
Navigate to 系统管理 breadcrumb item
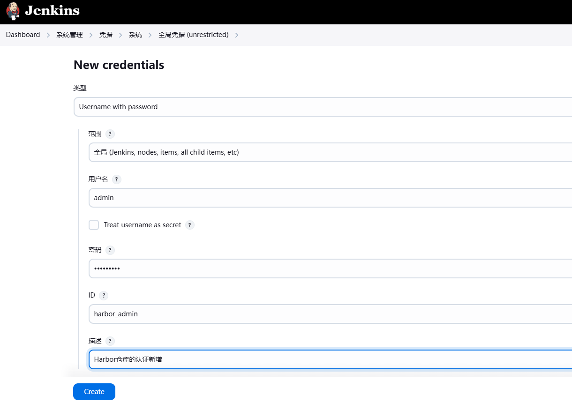pyautogui.click(x=69, y=35)
